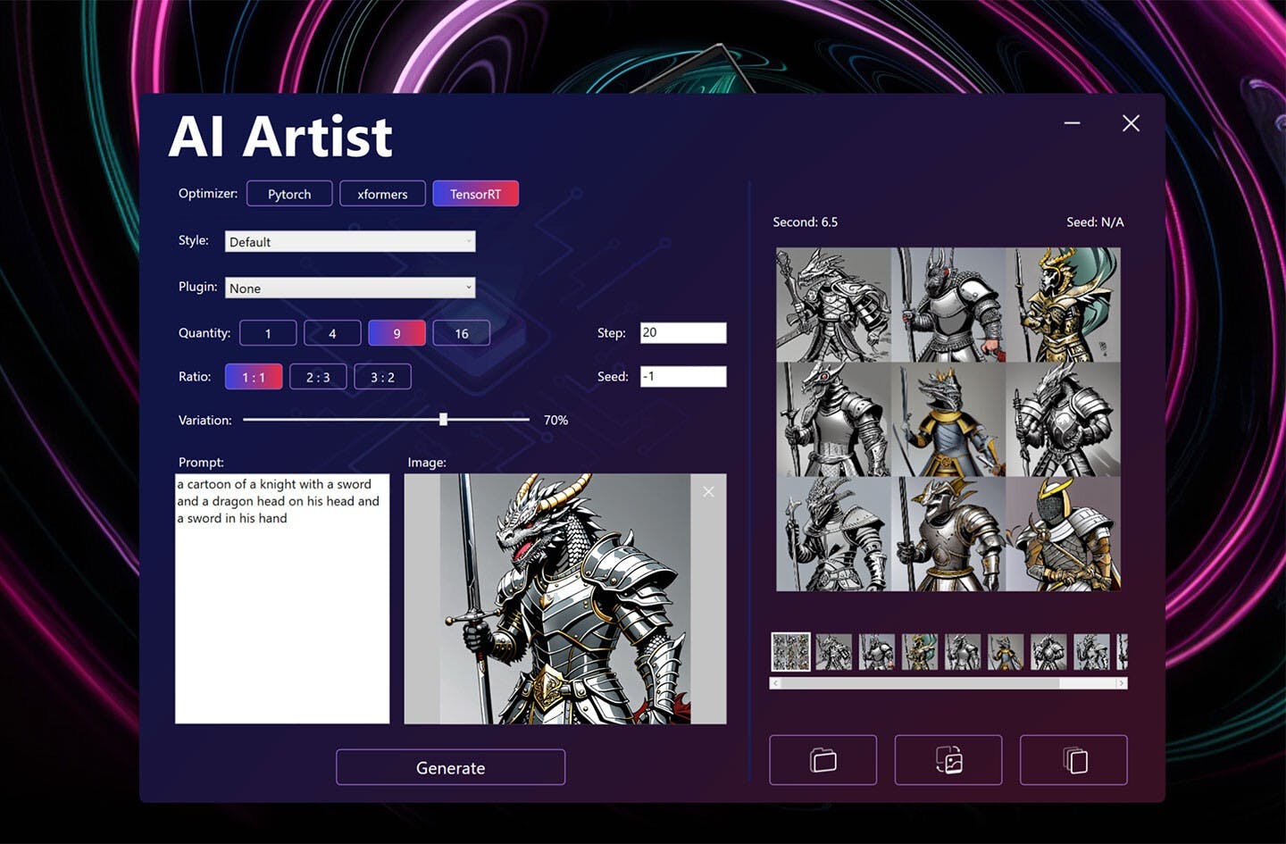Click the stacked pages copy icon button
1286x844 pixels.
click(1073, 760)
